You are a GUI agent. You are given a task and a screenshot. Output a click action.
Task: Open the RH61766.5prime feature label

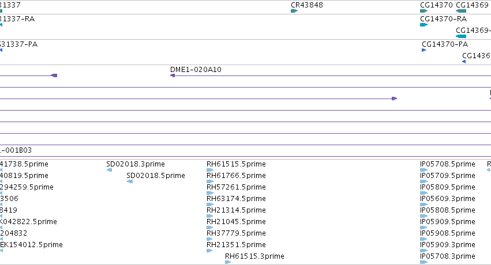click(236, 176)
